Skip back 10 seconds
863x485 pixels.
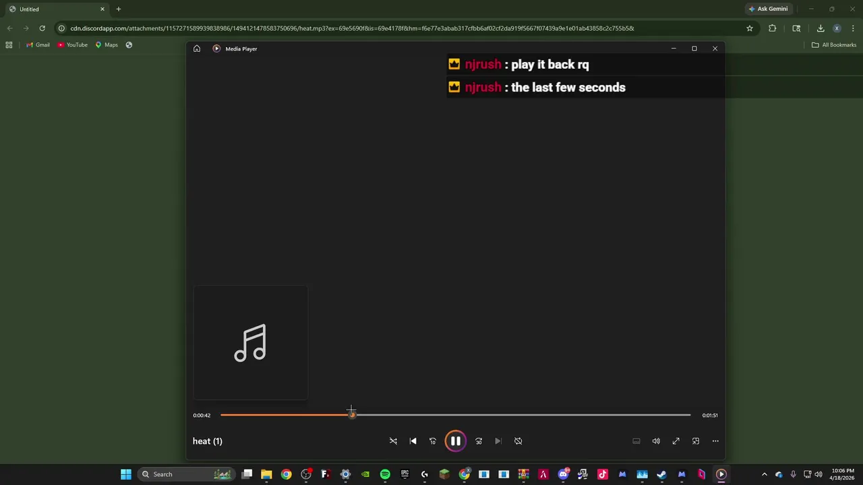(x=433, y=441)
